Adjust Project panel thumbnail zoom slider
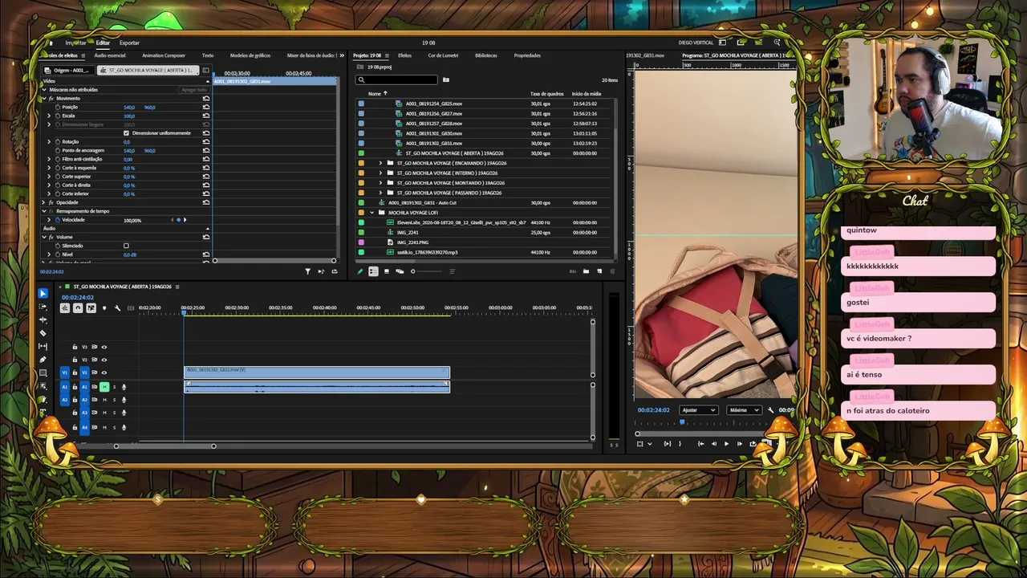 point(425,271)
